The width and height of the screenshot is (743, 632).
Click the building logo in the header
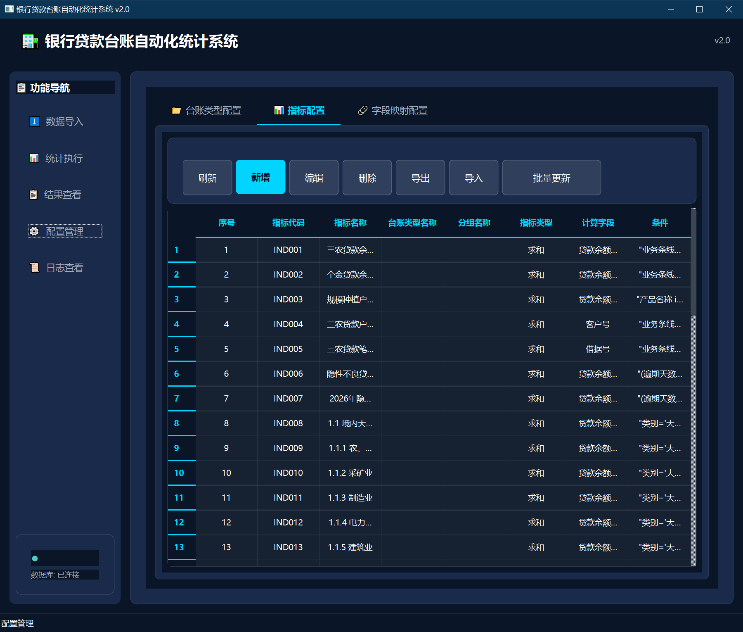[30, 41]
